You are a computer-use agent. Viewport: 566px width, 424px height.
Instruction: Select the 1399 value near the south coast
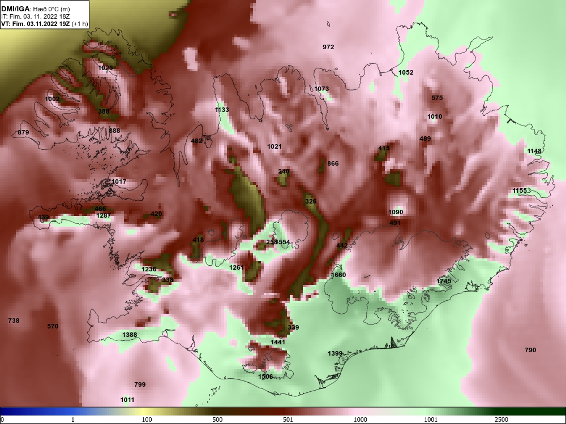pyautogui.click(x=335, y=353)
